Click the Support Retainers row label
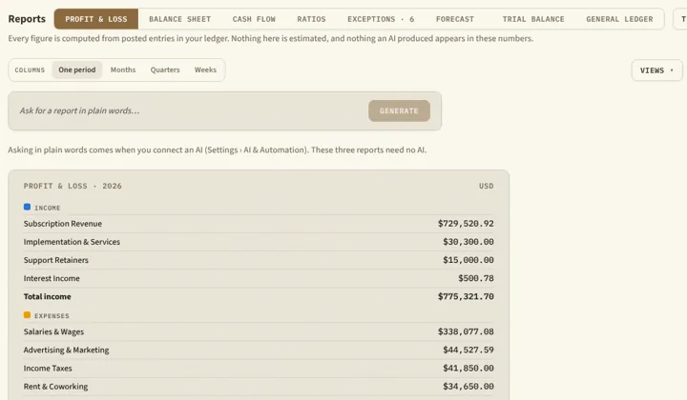This screenshot has width=687, height=400. (x=56, y=260)
